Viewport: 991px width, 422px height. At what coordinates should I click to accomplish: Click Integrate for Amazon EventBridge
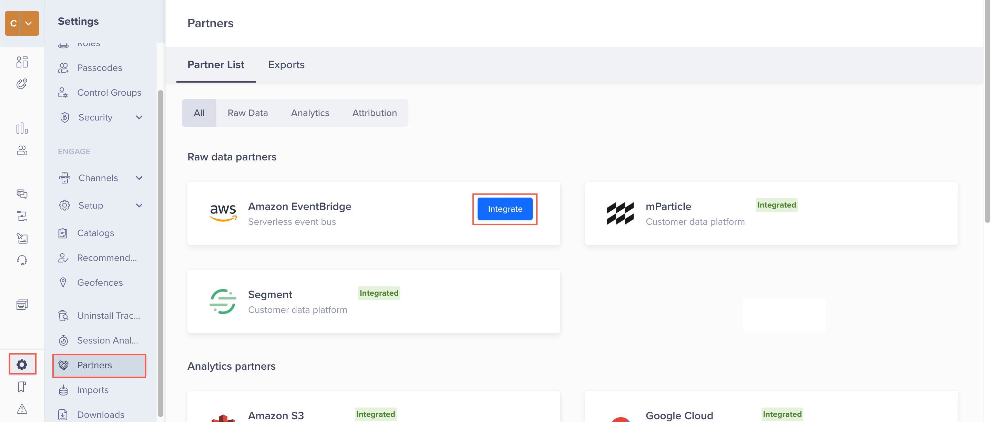tap(504, 209)
